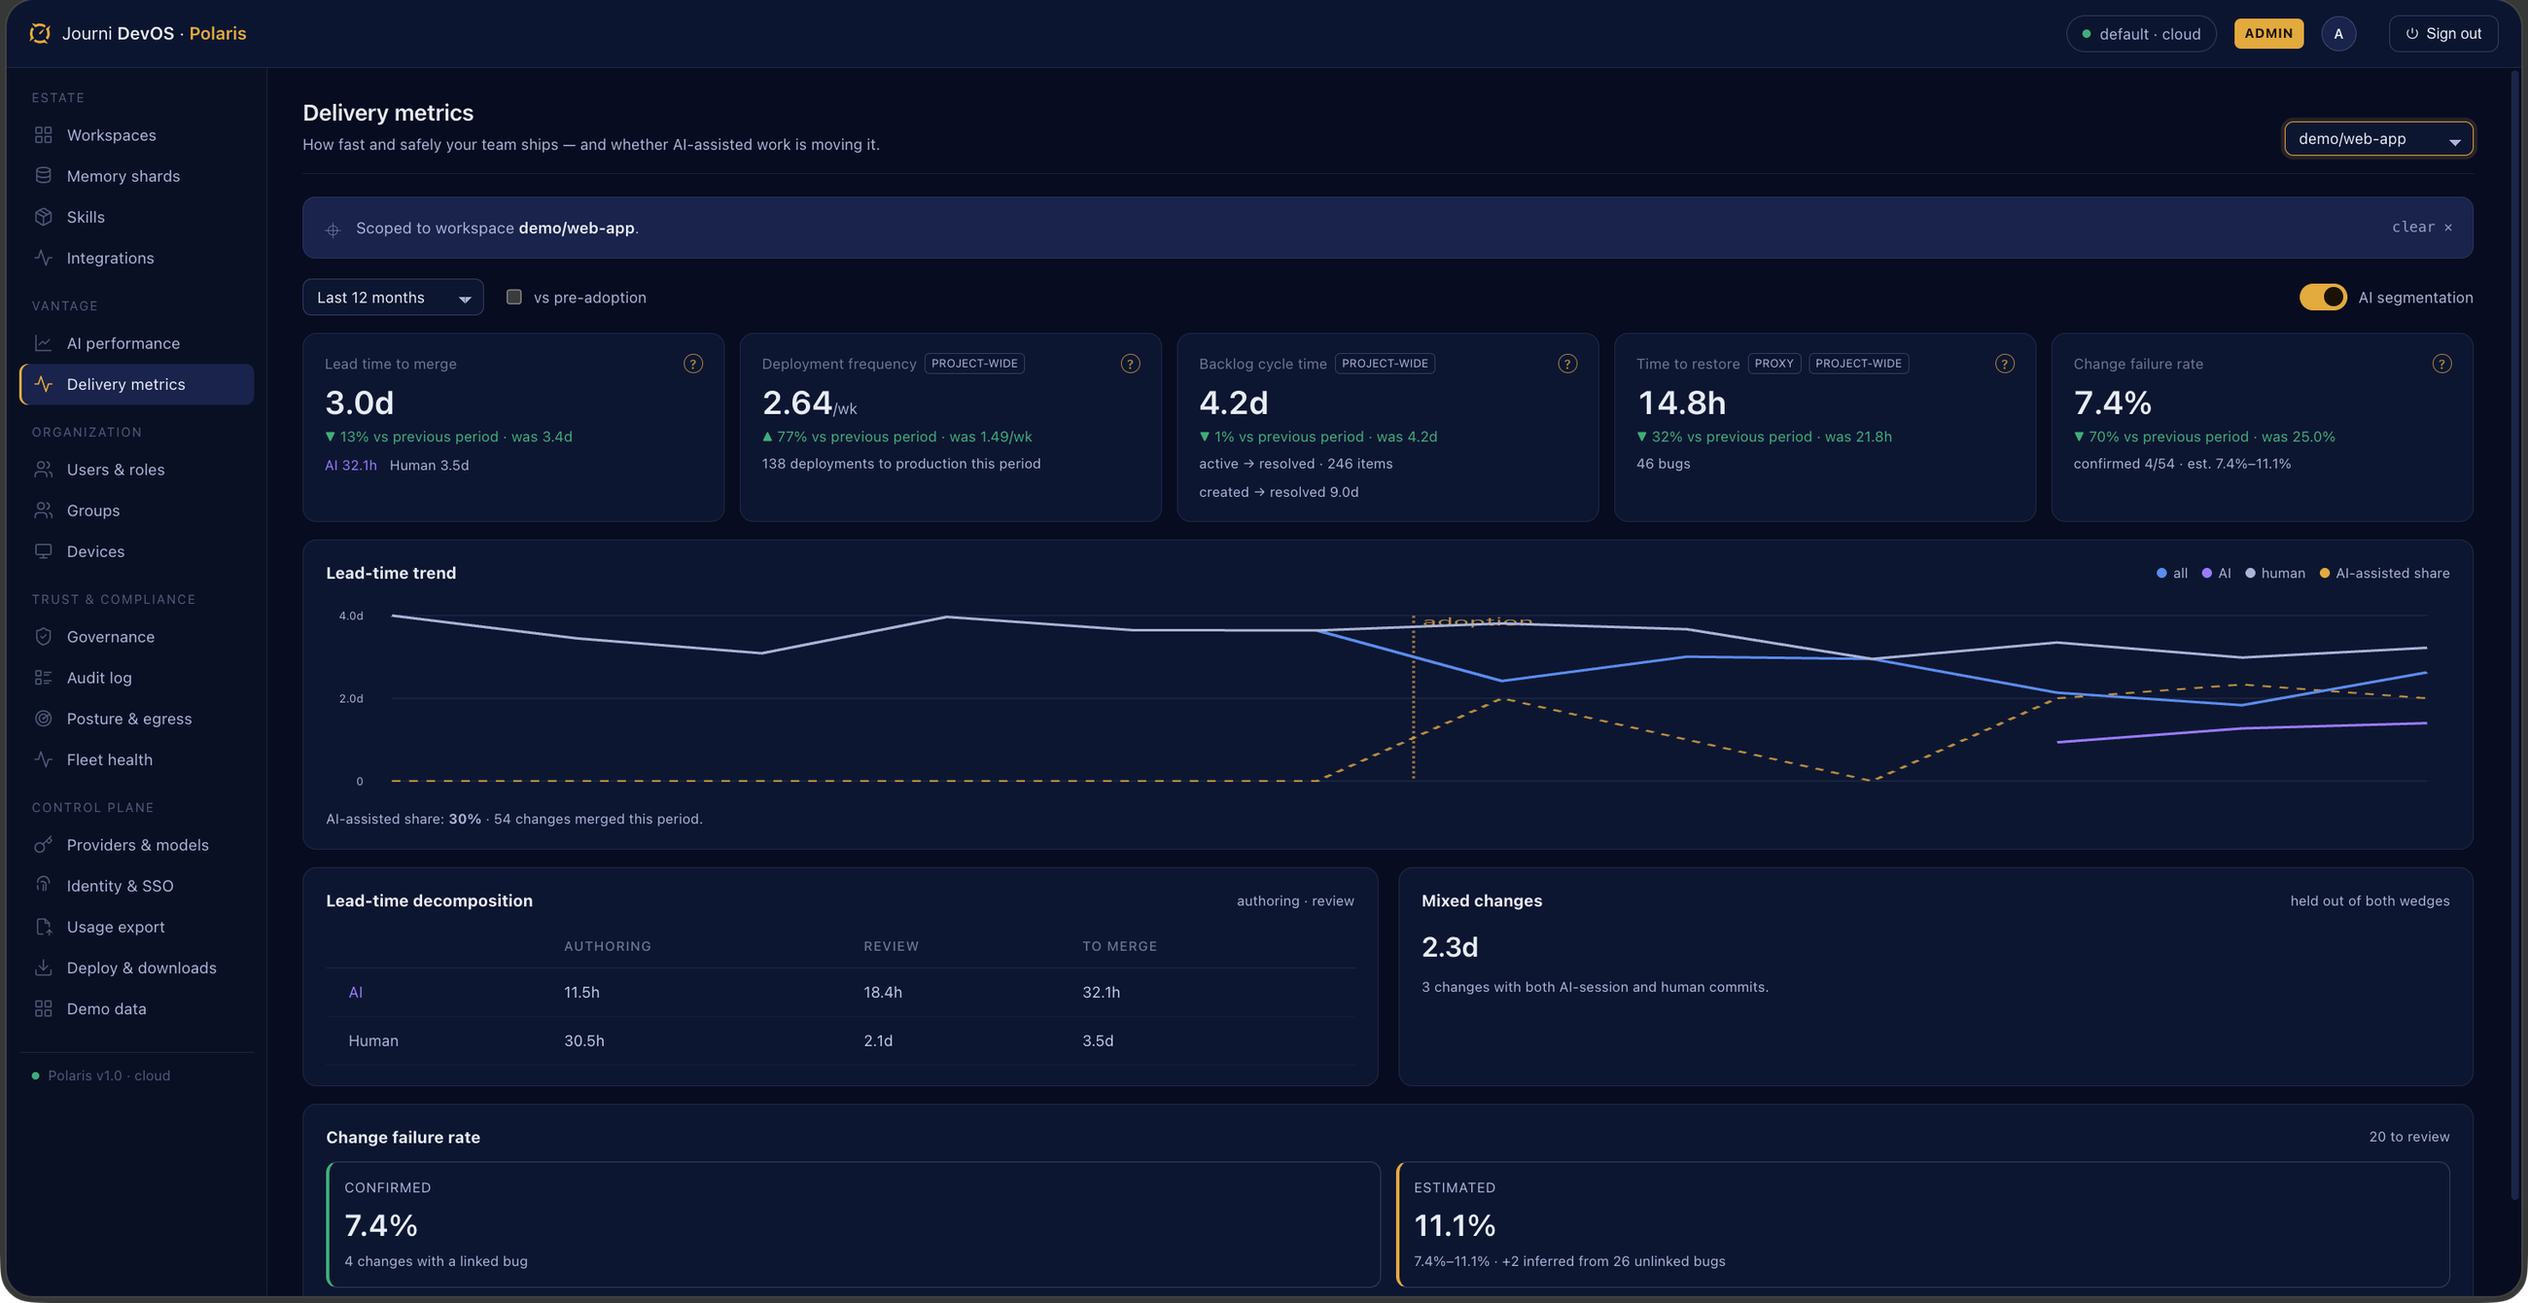The height and width of the screenshot is (1303, 2528).
Task: Click AI row authoring value 11.5h
Action: (582, 993)
